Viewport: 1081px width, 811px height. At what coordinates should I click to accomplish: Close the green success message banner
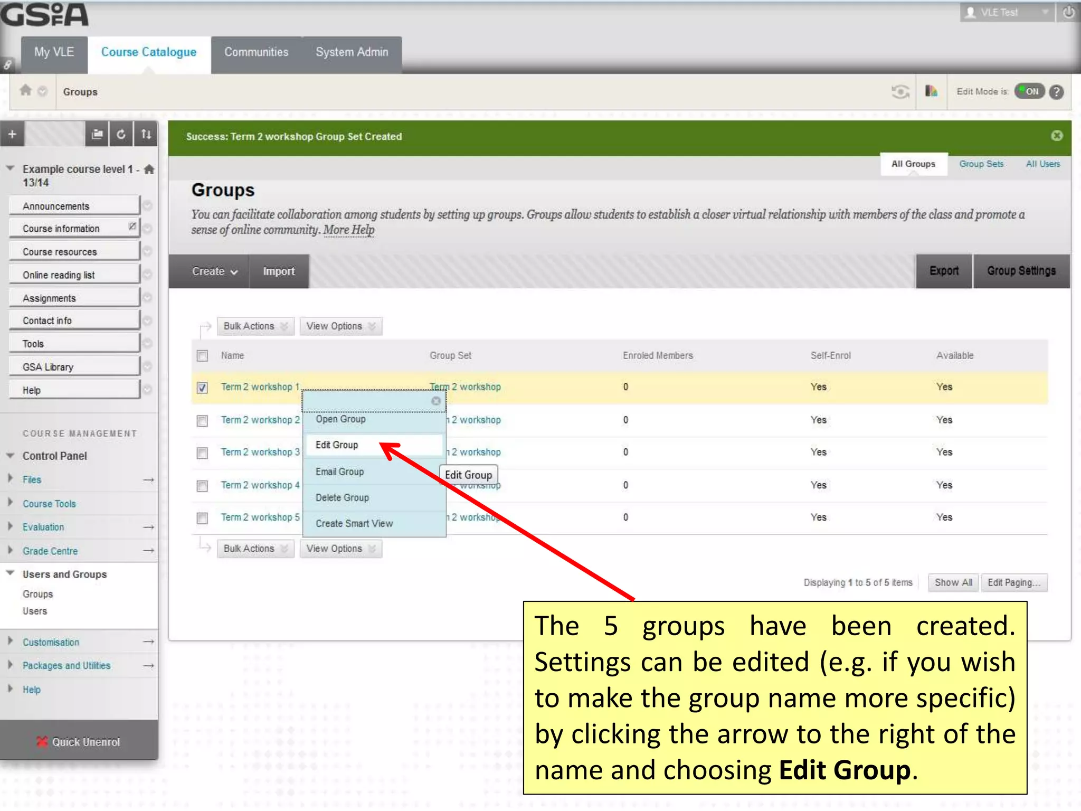(1056, 136)
